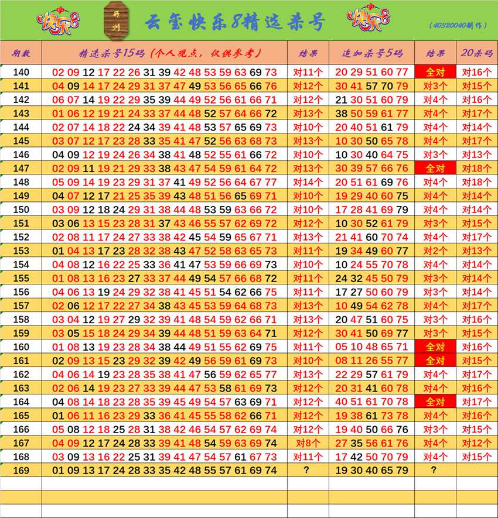This screenshot has height=518, width=498.
Task: Click the left 快乐8 logo in header
Action: pos(59,21)
